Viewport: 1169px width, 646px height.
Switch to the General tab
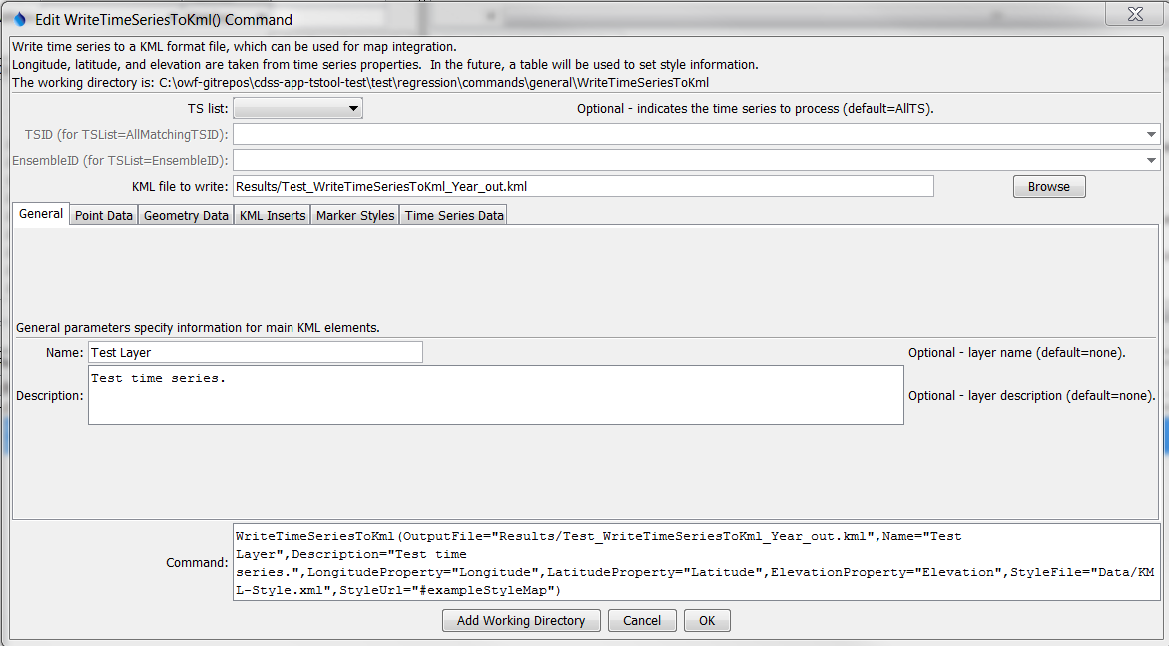coord(41,214)
